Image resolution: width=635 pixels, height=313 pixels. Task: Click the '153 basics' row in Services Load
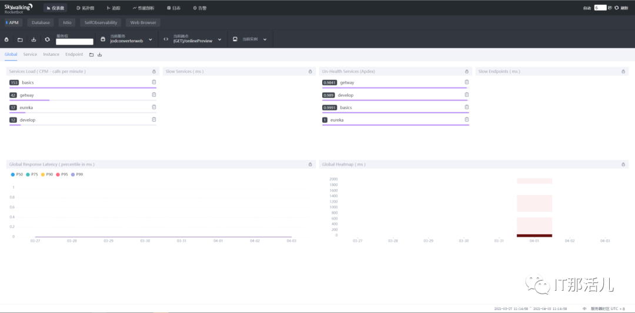pyautogui.click(x=83, y=83)
